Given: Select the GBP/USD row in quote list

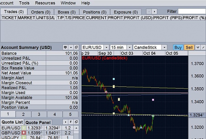Looking at the screenshot, I should pos(37,133).
